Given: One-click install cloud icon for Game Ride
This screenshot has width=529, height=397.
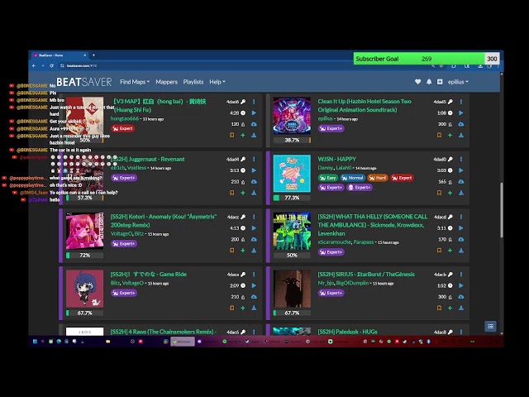Looking at the screenshot, I should (254, 297).
